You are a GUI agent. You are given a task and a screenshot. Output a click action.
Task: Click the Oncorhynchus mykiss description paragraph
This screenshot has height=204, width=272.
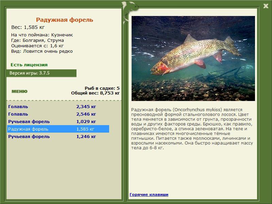pos(192,129)
